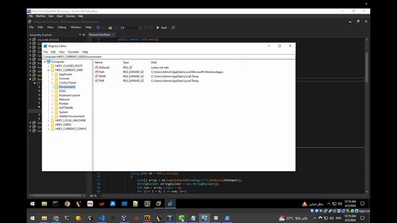The width and height of the screenshot is (397, 223).
Task: Expand the mscorlib assembly node
Action: (x=30, y=40)
